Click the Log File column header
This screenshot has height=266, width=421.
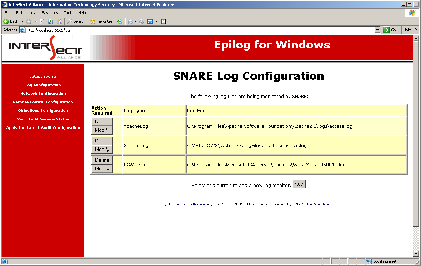pyautogui.click(x=296, y=111)
